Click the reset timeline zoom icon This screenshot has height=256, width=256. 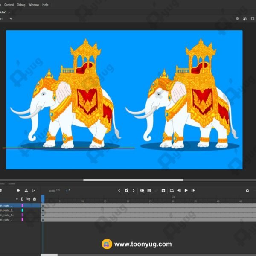(x=247, y=191)
